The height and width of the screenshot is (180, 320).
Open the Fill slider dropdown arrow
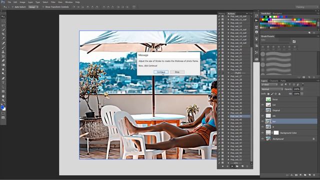click(302, 94)
